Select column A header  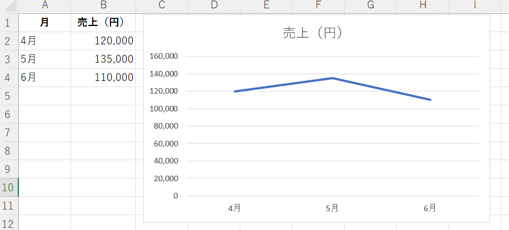tap(44, 5)
